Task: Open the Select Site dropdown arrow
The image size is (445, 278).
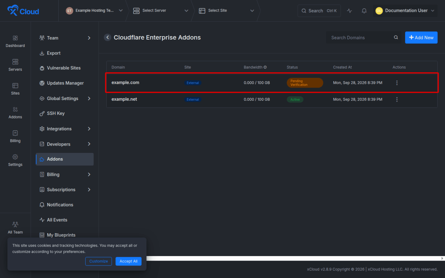Action: pyautogui.click(x=252, y=11)
